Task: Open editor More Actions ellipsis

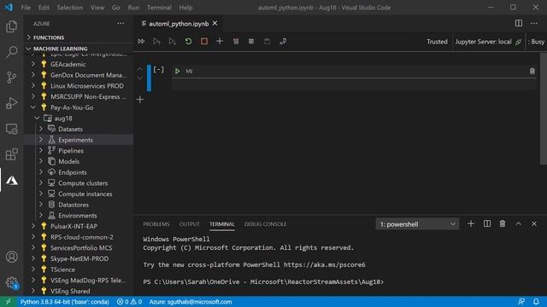Action: pos(534,23)
